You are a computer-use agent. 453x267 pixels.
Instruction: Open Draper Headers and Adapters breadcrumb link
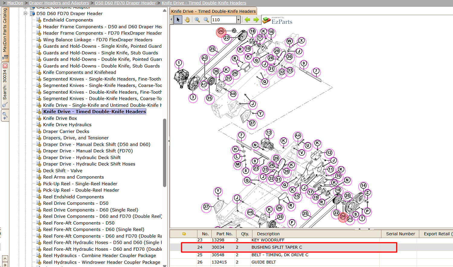[59, 3]
